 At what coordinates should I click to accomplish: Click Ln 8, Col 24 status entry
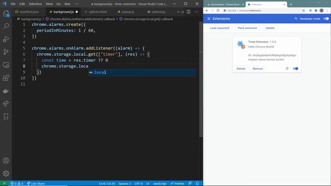pyautogui.click(x=107, y=183)
